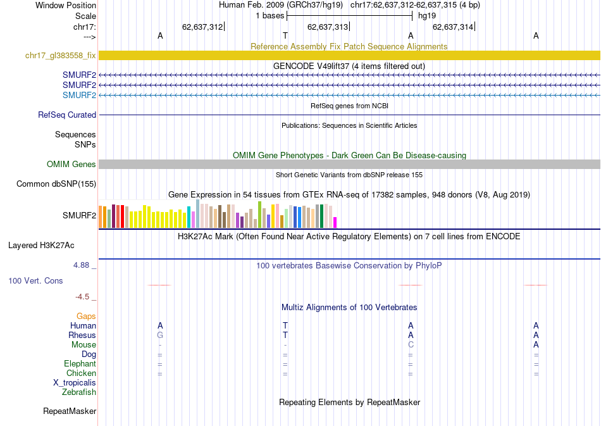Open the Reference Assembly Fix Patch Sequence Alignments title
Viewport: 601px width, 426px height.
(x=349, y=46)
